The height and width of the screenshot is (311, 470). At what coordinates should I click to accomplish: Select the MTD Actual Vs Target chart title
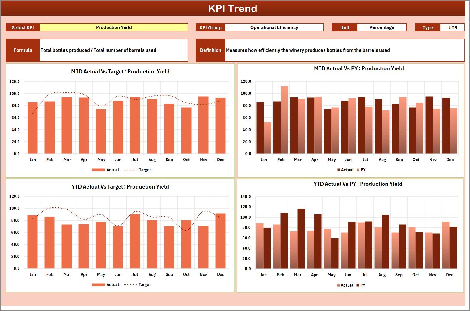click(121, 71)
